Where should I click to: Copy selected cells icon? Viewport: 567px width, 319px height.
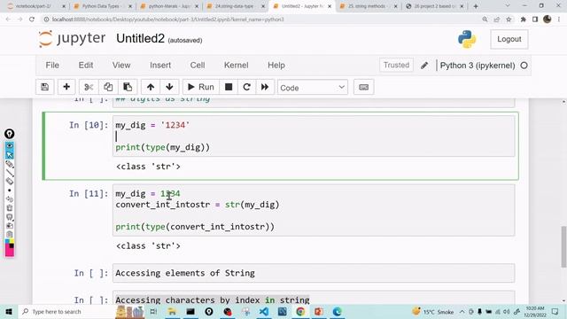click(108, 87)
